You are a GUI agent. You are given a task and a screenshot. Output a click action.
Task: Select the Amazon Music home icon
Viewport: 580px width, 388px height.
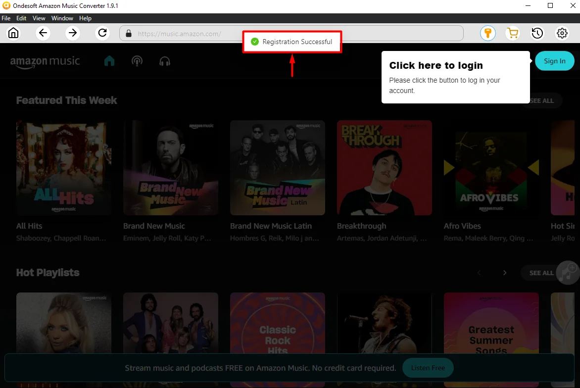tap(109, 61)
